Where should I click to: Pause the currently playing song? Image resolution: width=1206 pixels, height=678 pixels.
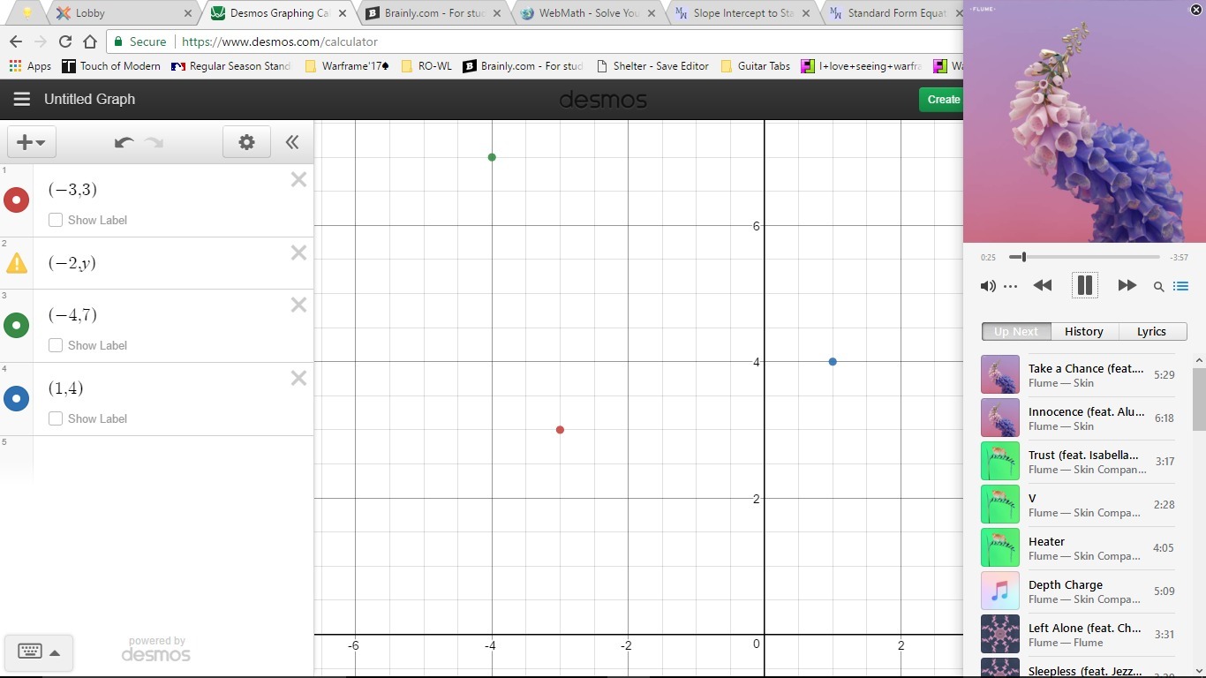point(1084,285)
